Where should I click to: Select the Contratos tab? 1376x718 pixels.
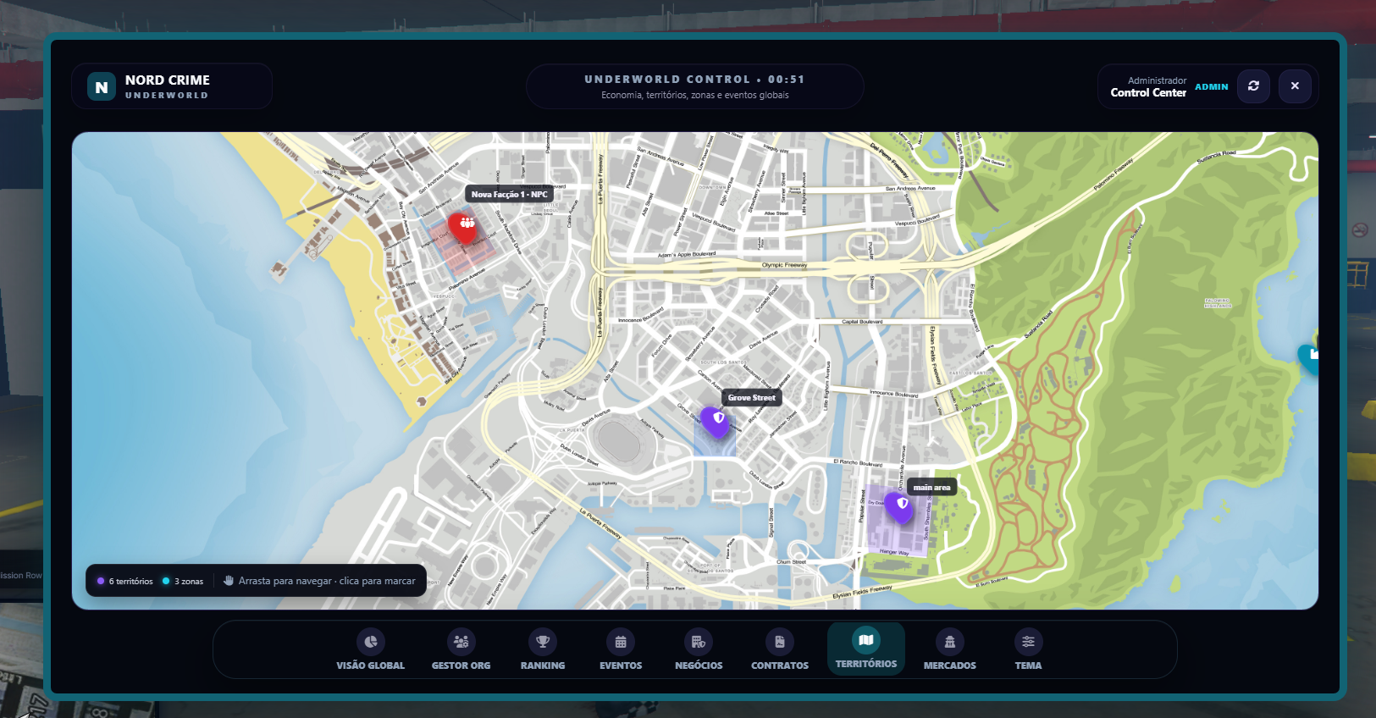780,650
